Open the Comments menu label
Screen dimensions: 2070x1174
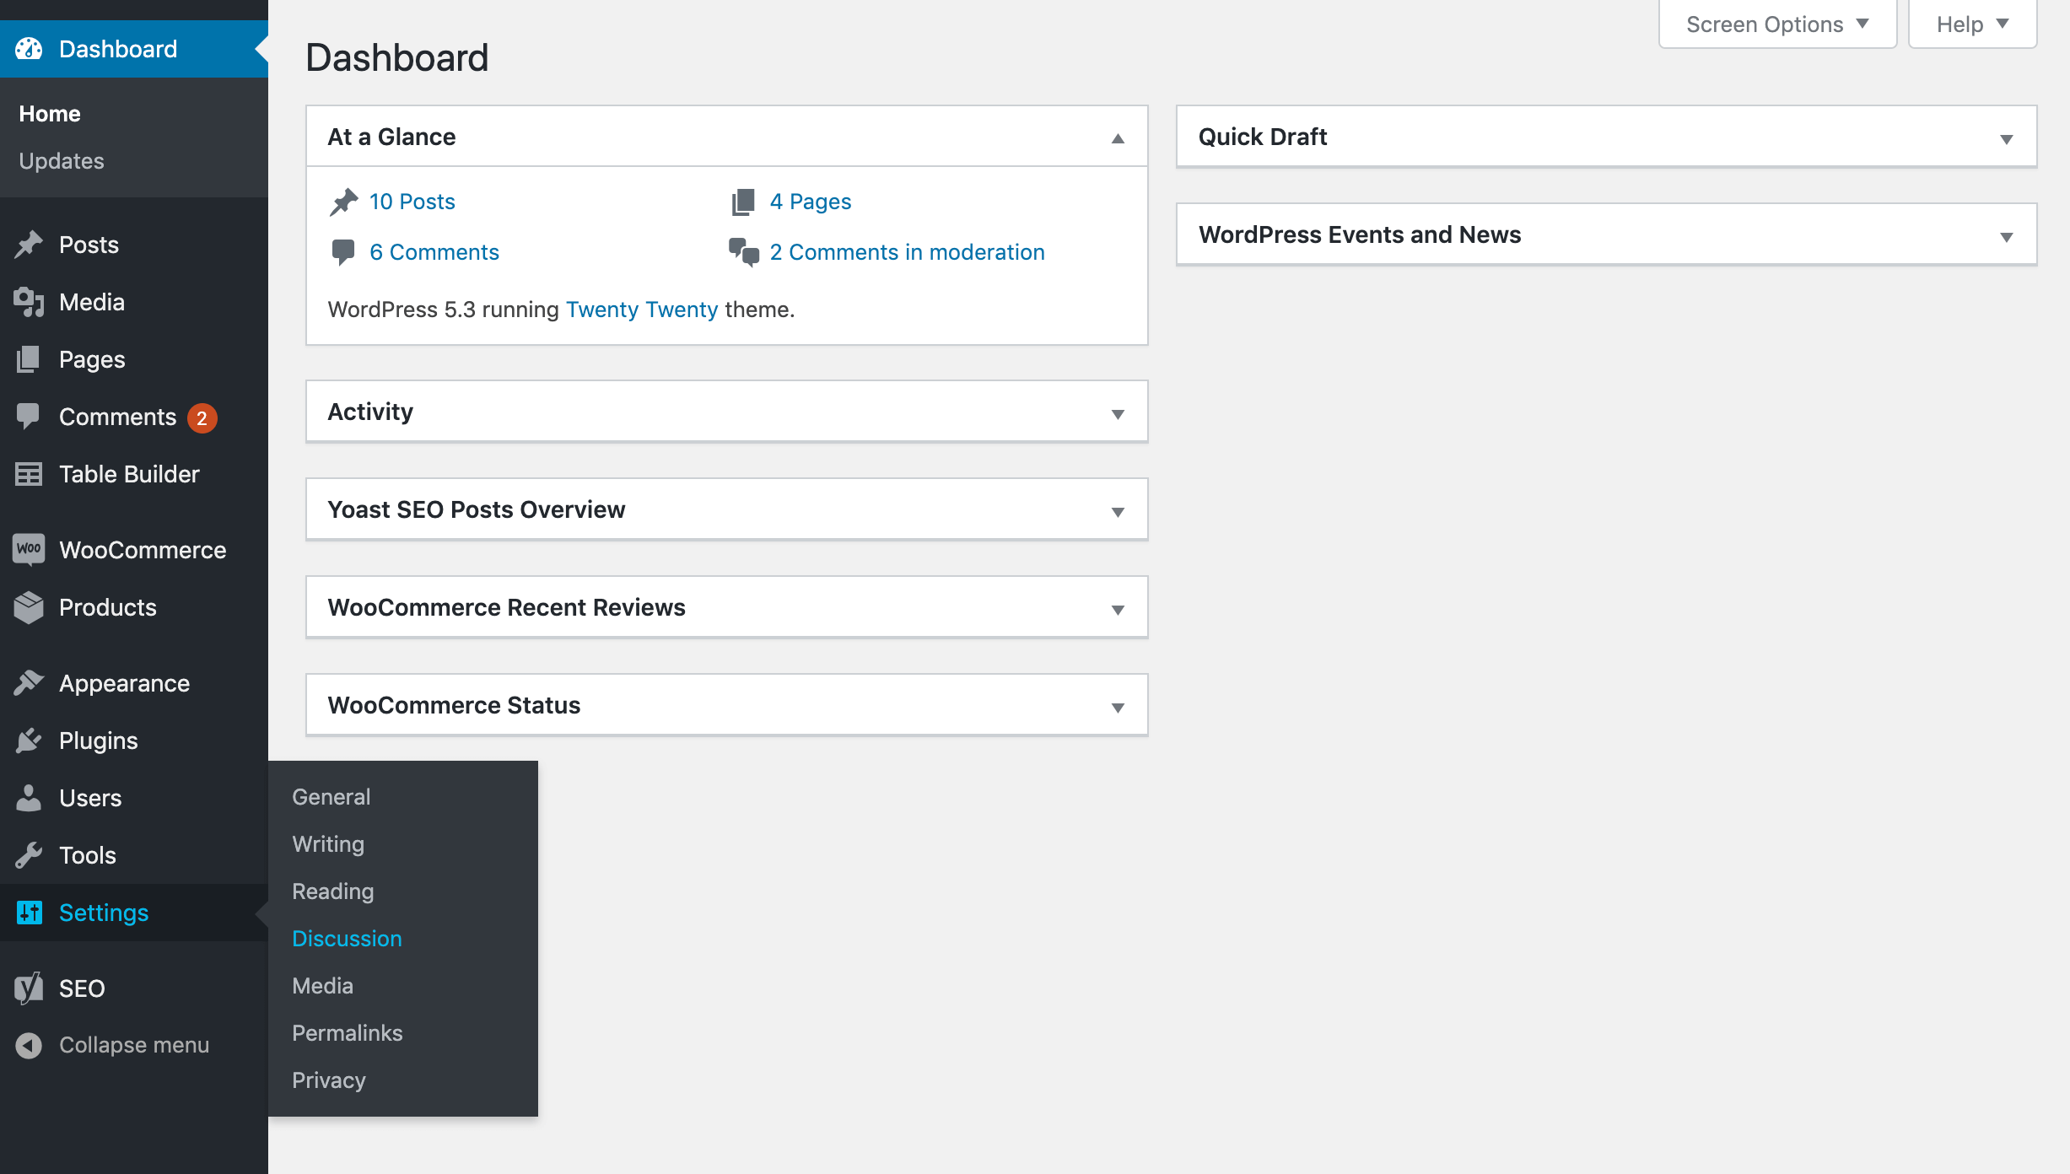coord(117,417)
